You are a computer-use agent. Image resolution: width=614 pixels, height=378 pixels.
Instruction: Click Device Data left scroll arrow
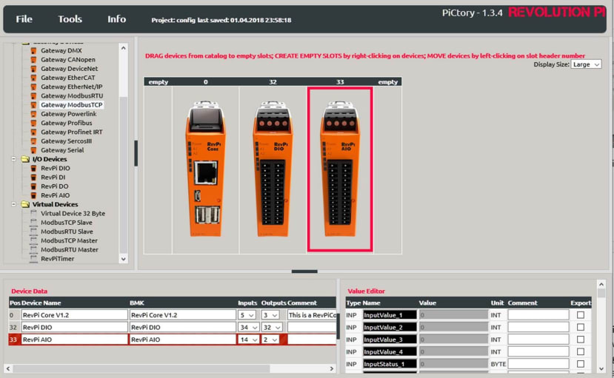tap(8, 368)
